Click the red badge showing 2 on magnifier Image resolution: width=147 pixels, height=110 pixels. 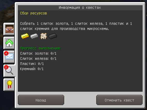[x=6, y=67]
